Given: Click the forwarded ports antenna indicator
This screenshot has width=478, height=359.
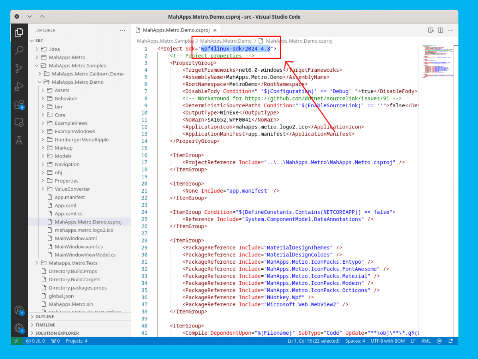Looking at the screenshot, I should [x=55, y=341].
